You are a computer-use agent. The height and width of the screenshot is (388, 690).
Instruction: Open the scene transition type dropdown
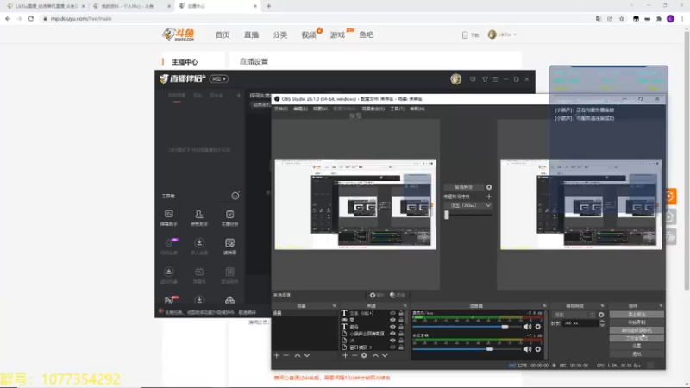pyautogui.click(x=574, y=315)
